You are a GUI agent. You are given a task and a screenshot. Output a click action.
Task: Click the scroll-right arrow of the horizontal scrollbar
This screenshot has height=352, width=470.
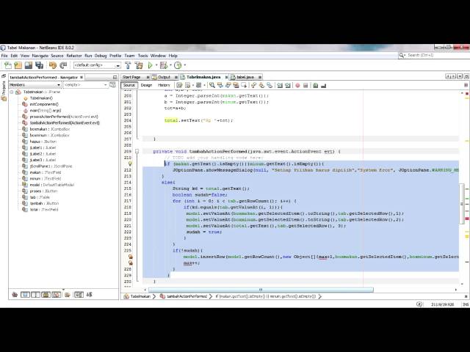click(456, 290)
